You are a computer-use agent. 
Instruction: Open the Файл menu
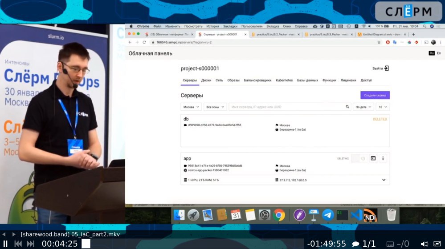[x=157, y=26]
